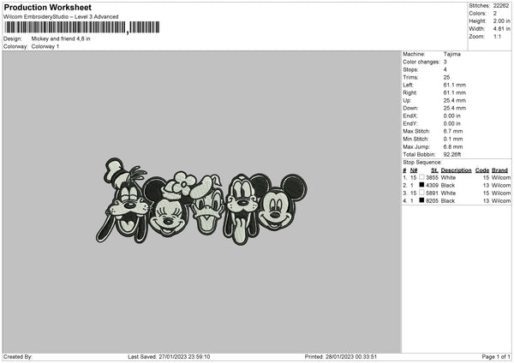Click Width value 4.81 in
The width and height of the screenshot is (514, 363).
[501, 29]
